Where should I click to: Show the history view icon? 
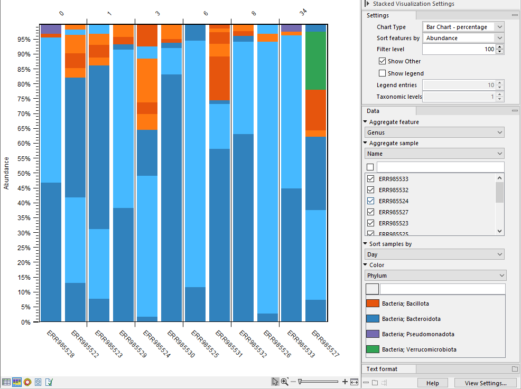pos(38,382)
